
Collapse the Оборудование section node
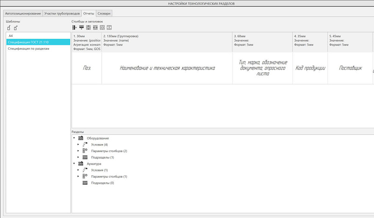[73, 138]
